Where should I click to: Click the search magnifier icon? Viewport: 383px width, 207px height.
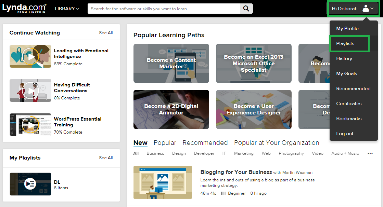[x=246, y=9]
